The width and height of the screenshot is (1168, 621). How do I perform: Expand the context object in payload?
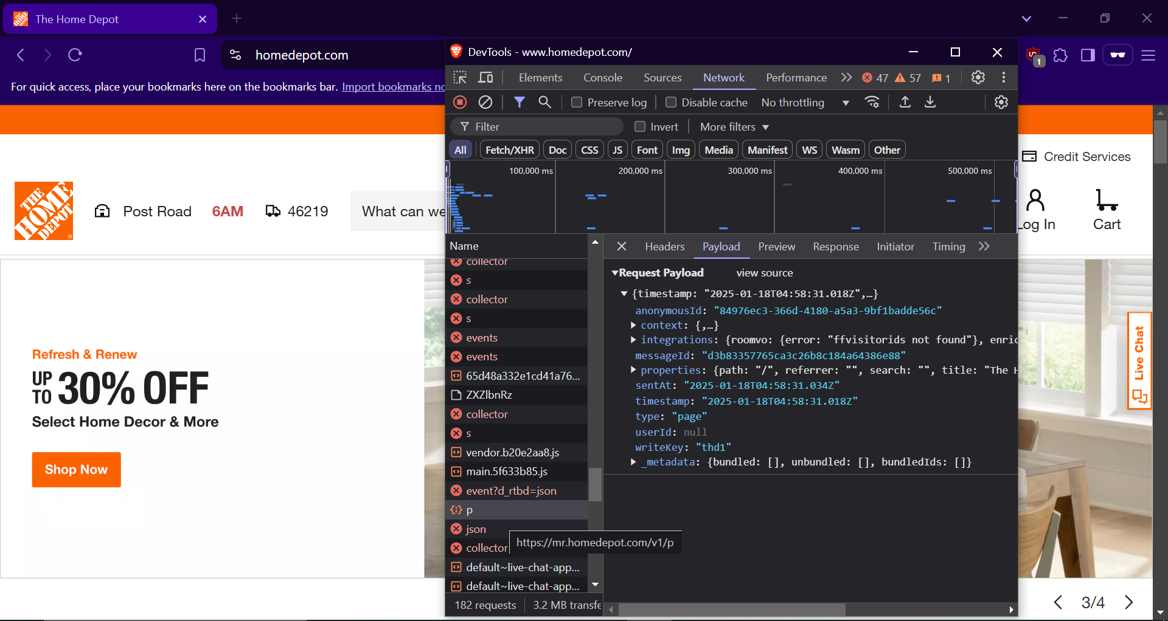point(633,325)
